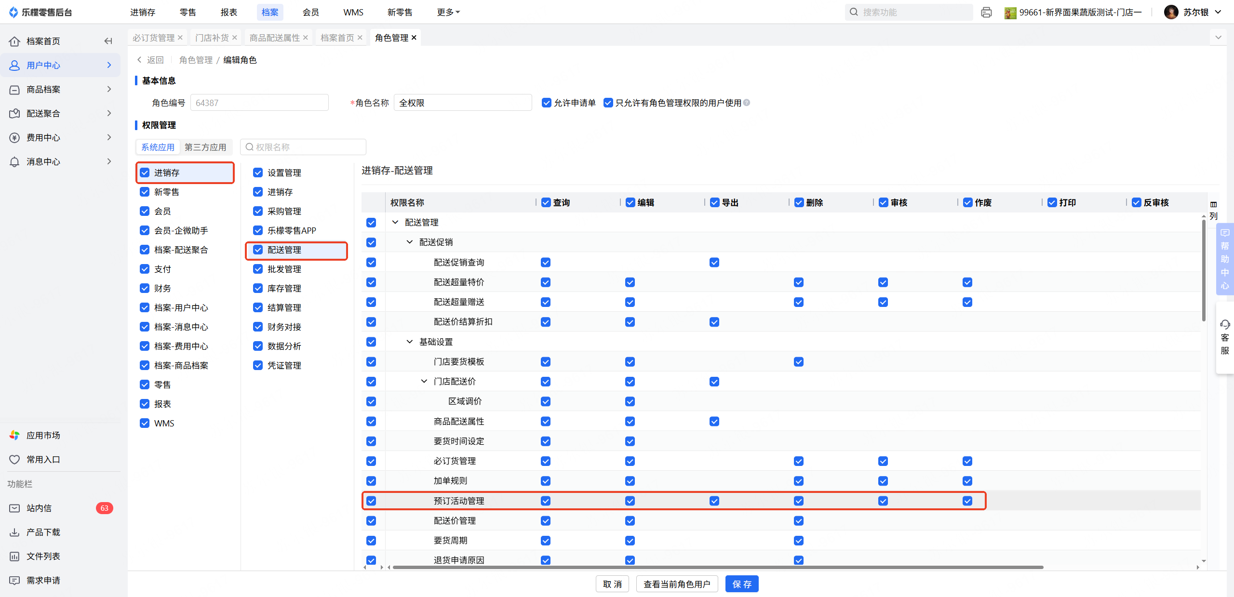Uncheck the 允许申请单 checkbox
Viewport: 1234px width, 597px height.
(546, 103)
